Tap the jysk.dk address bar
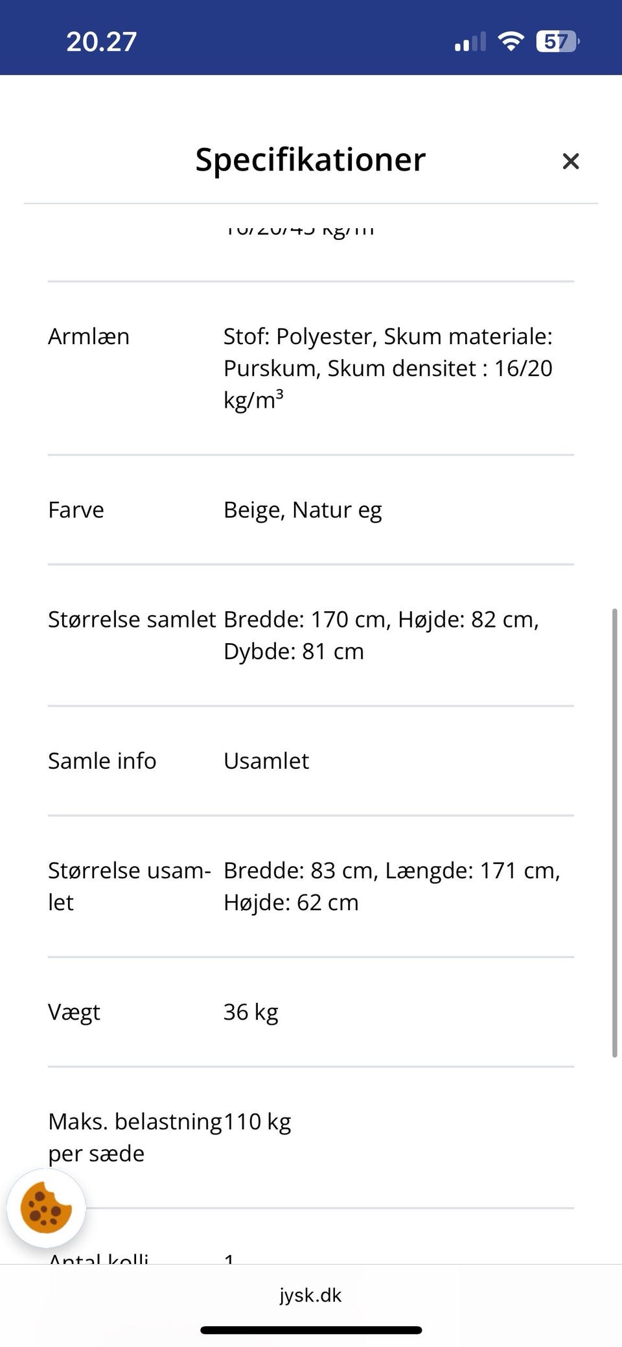The height and width of the screenshot is (1347, 622). (x=310, y=1294)
